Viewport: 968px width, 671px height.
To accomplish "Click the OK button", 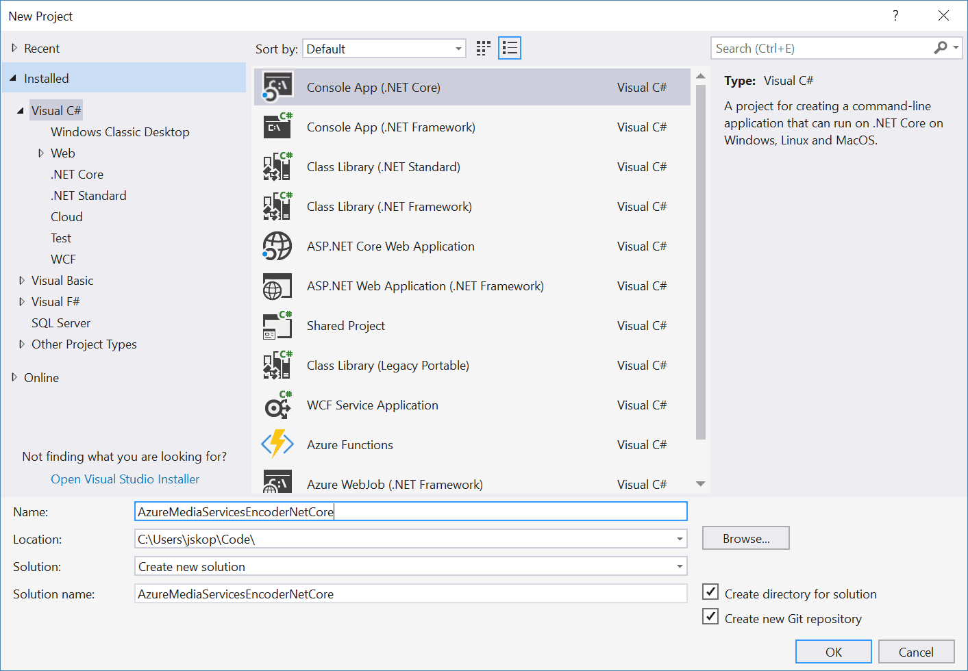I will (x=834, y=651).
